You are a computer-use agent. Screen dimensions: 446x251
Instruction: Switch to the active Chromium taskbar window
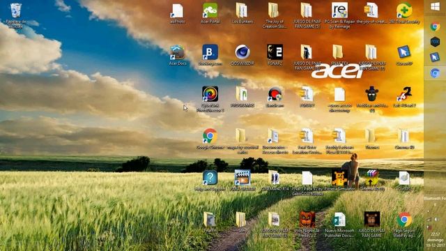point(435,73)
